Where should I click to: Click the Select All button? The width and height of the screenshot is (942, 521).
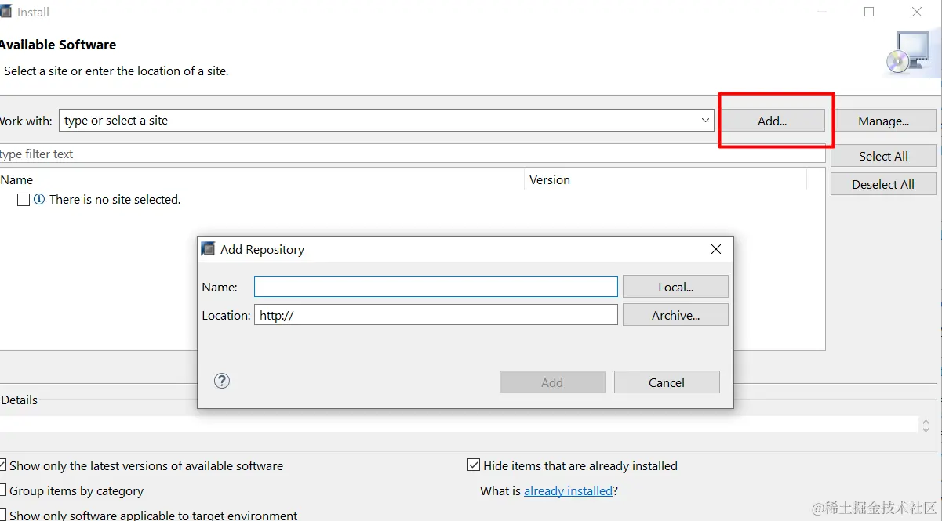883,156
